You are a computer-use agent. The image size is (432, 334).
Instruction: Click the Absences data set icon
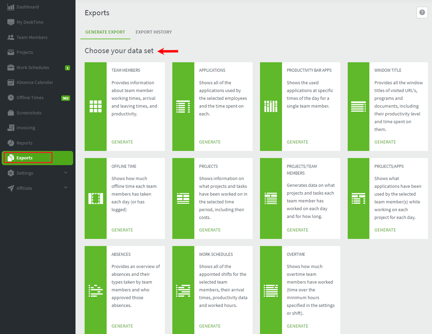(95, 291)
